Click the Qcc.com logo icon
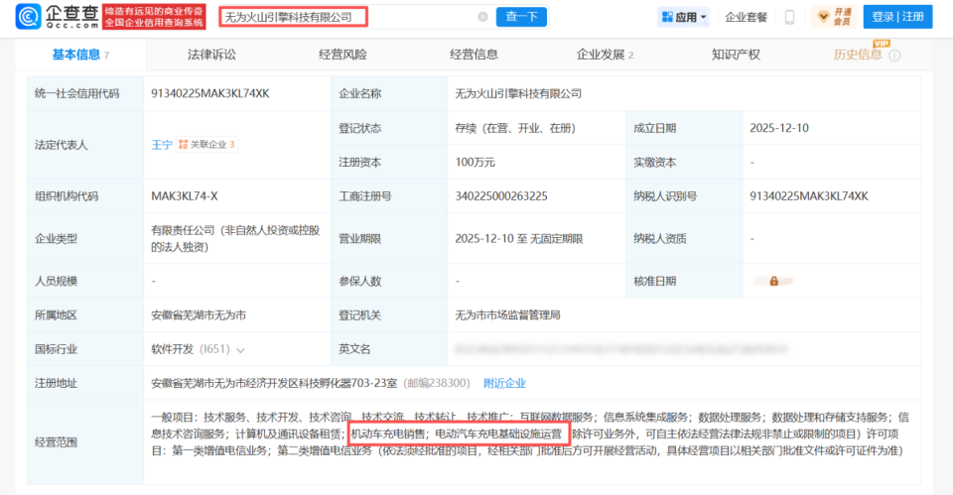The width and height of the screenshot is (953, 495). click(28, 17)
